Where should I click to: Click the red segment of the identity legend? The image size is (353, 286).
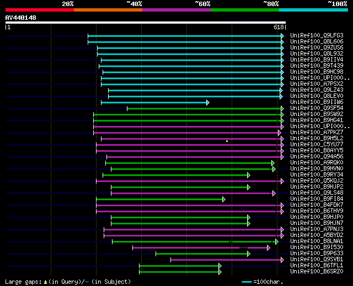coord(40,10)
